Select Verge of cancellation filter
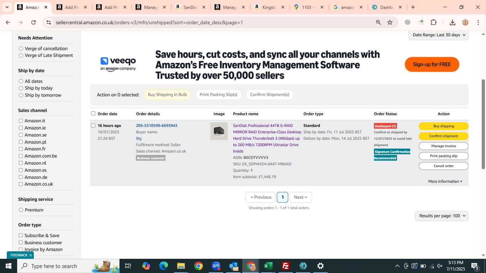The height and width of the screenshot is (273, 486). (21, 48)
